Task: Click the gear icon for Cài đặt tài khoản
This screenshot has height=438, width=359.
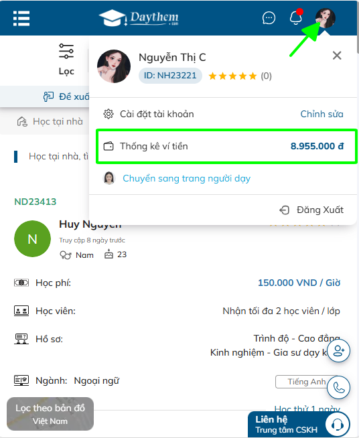Action: (x=109, y=114)
